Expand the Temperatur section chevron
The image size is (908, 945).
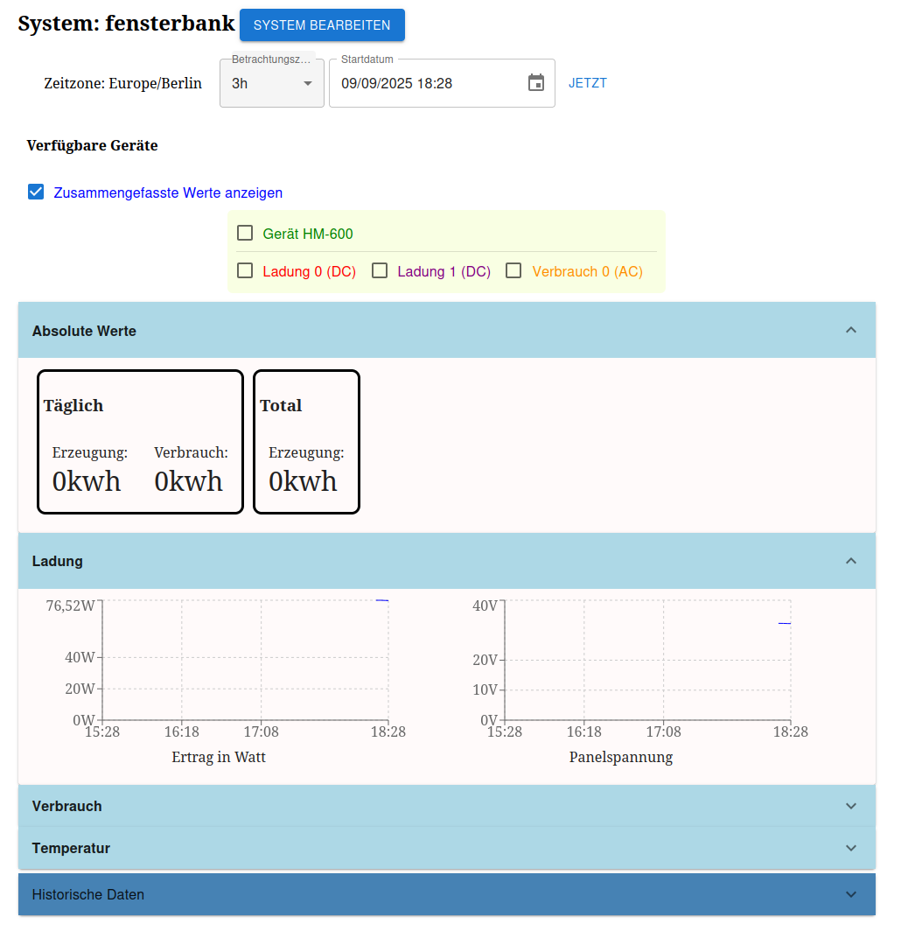coord(850,848)
